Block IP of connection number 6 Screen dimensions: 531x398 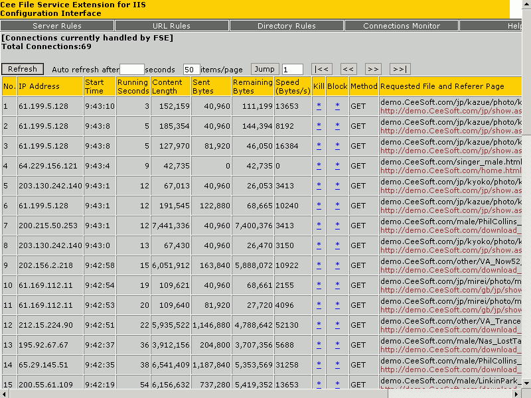tap(337, 206)
